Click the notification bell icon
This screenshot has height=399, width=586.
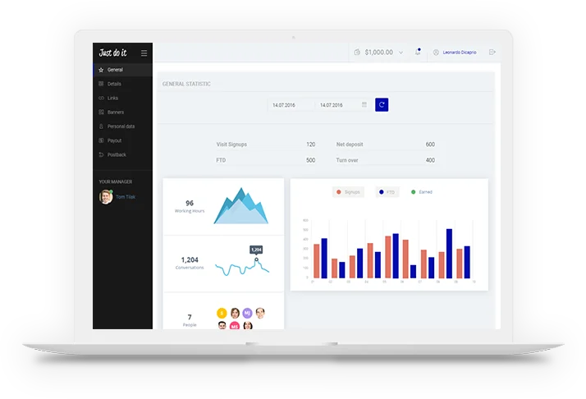pos(418,52)
